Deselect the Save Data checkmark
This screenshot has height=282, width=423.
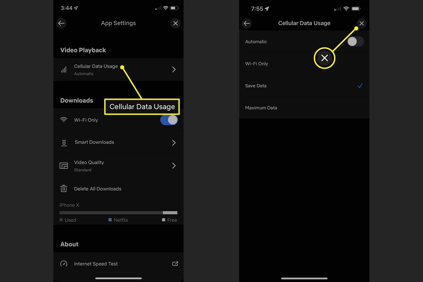[x=360, y=85]
